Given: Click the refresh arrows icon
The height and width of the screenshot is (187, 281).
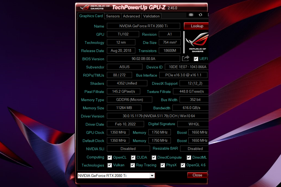Looking at the screenshot, I should coord(200,15).
